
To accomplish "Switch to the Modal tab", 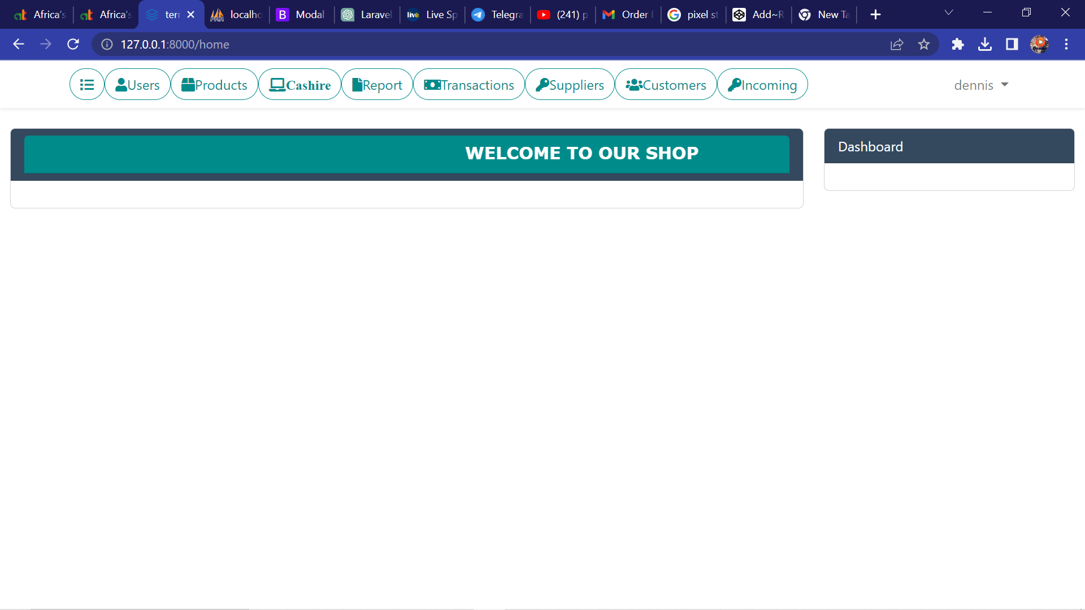I will click(x=302, y=15).
